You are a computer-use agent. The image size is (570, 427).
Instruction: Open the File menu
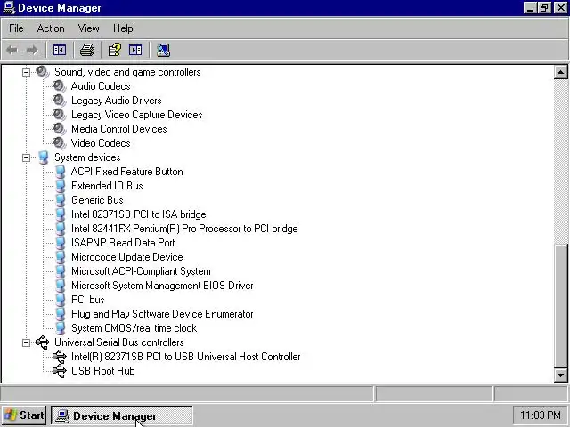coord(16,28)
